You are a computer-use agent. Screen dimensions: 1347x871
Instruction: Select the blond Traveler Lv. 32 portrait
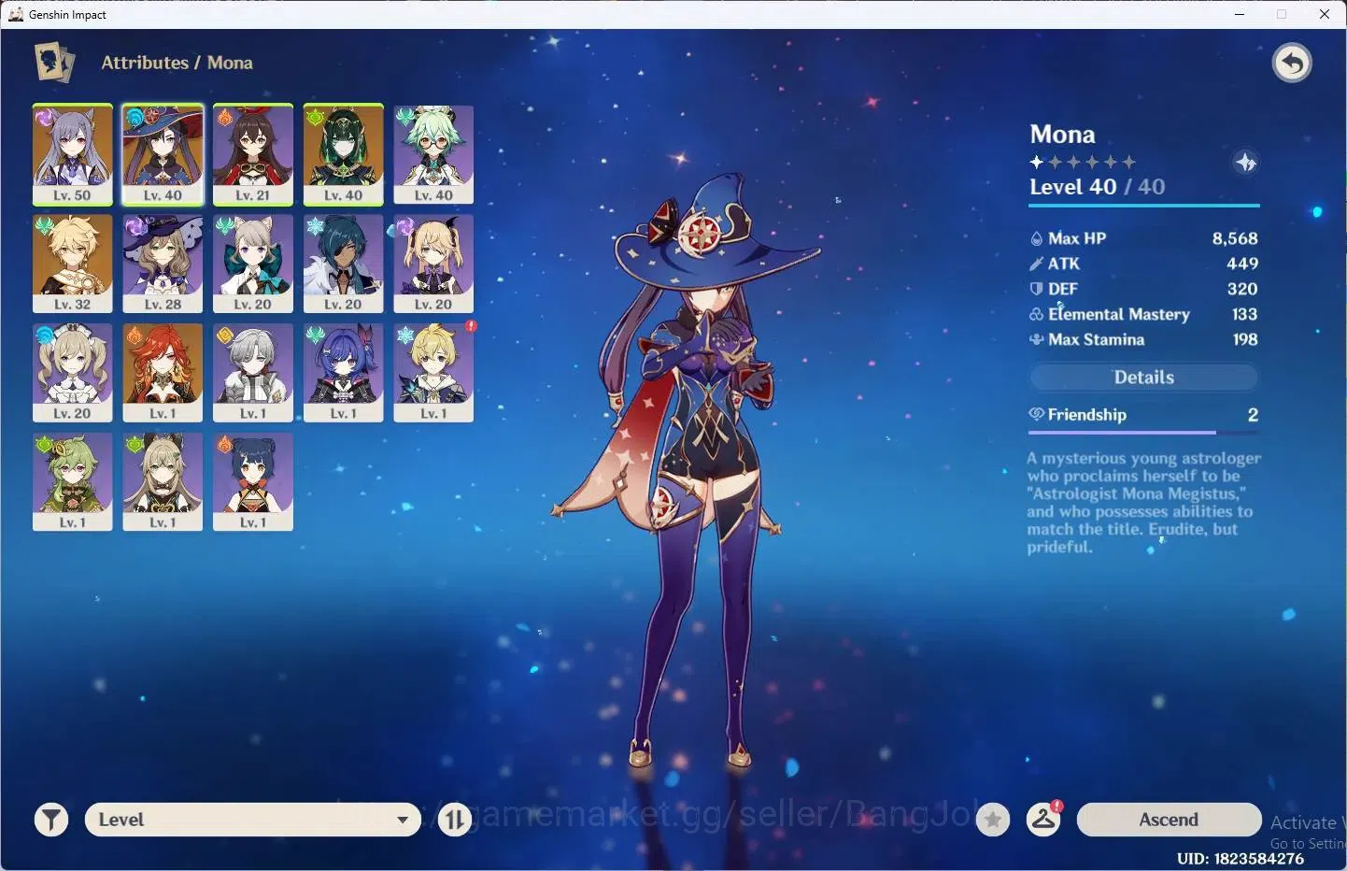[x=72, y=264]
